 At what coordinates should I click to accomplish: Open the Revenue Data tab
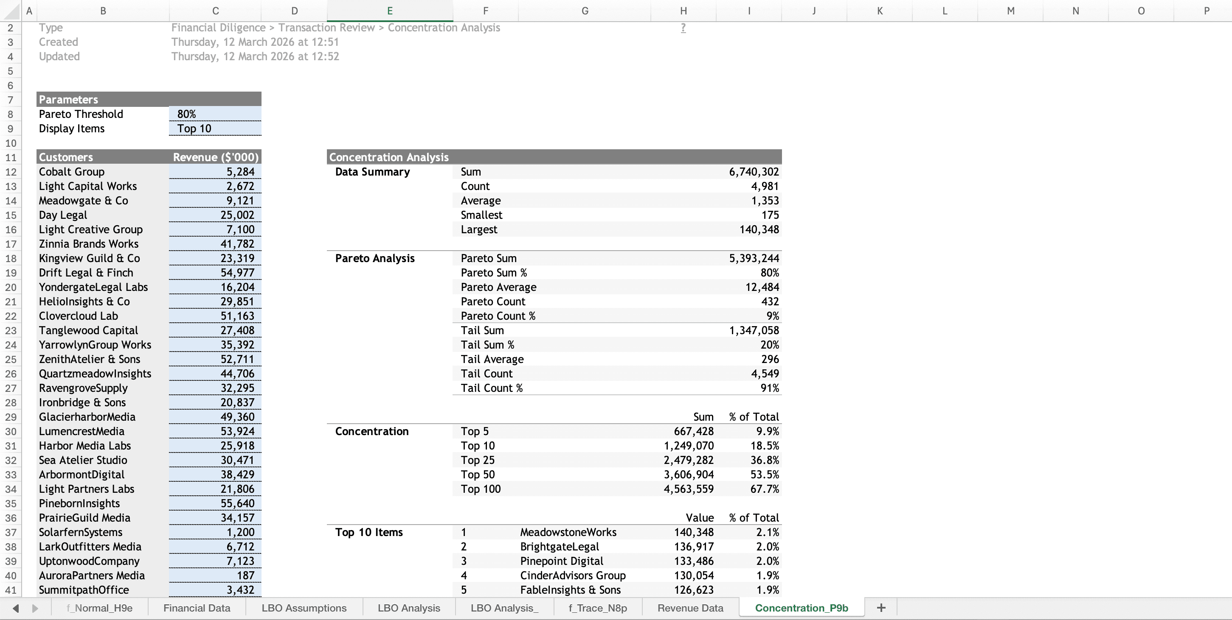690,608
